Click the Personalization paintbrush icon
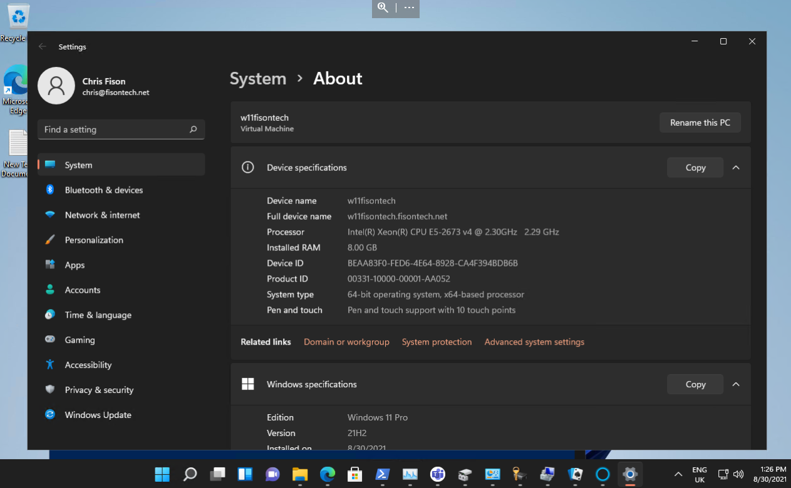Image resolution: width=791 pixels, height=488 pixels. pos(50,240)
